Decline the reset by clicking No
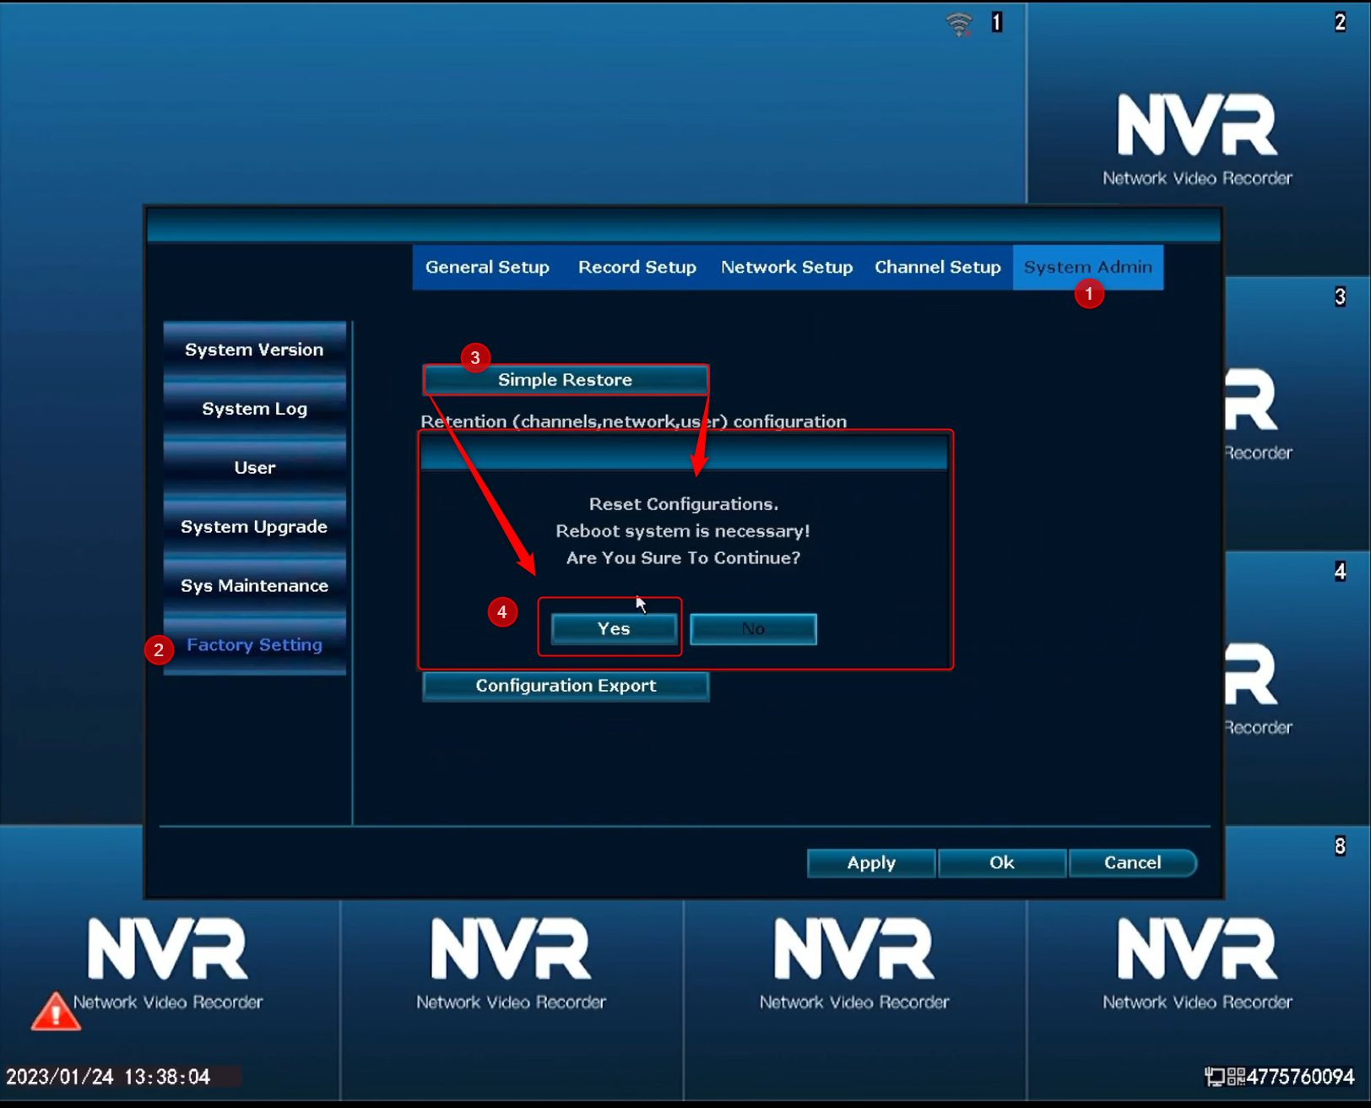 [753, 629]
